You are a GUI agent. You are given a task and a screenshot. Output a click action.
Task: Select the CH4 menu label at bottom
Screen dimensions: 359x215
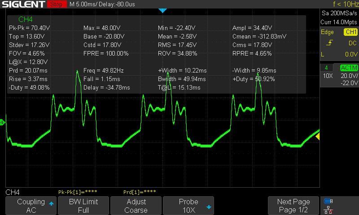(13, 192)
